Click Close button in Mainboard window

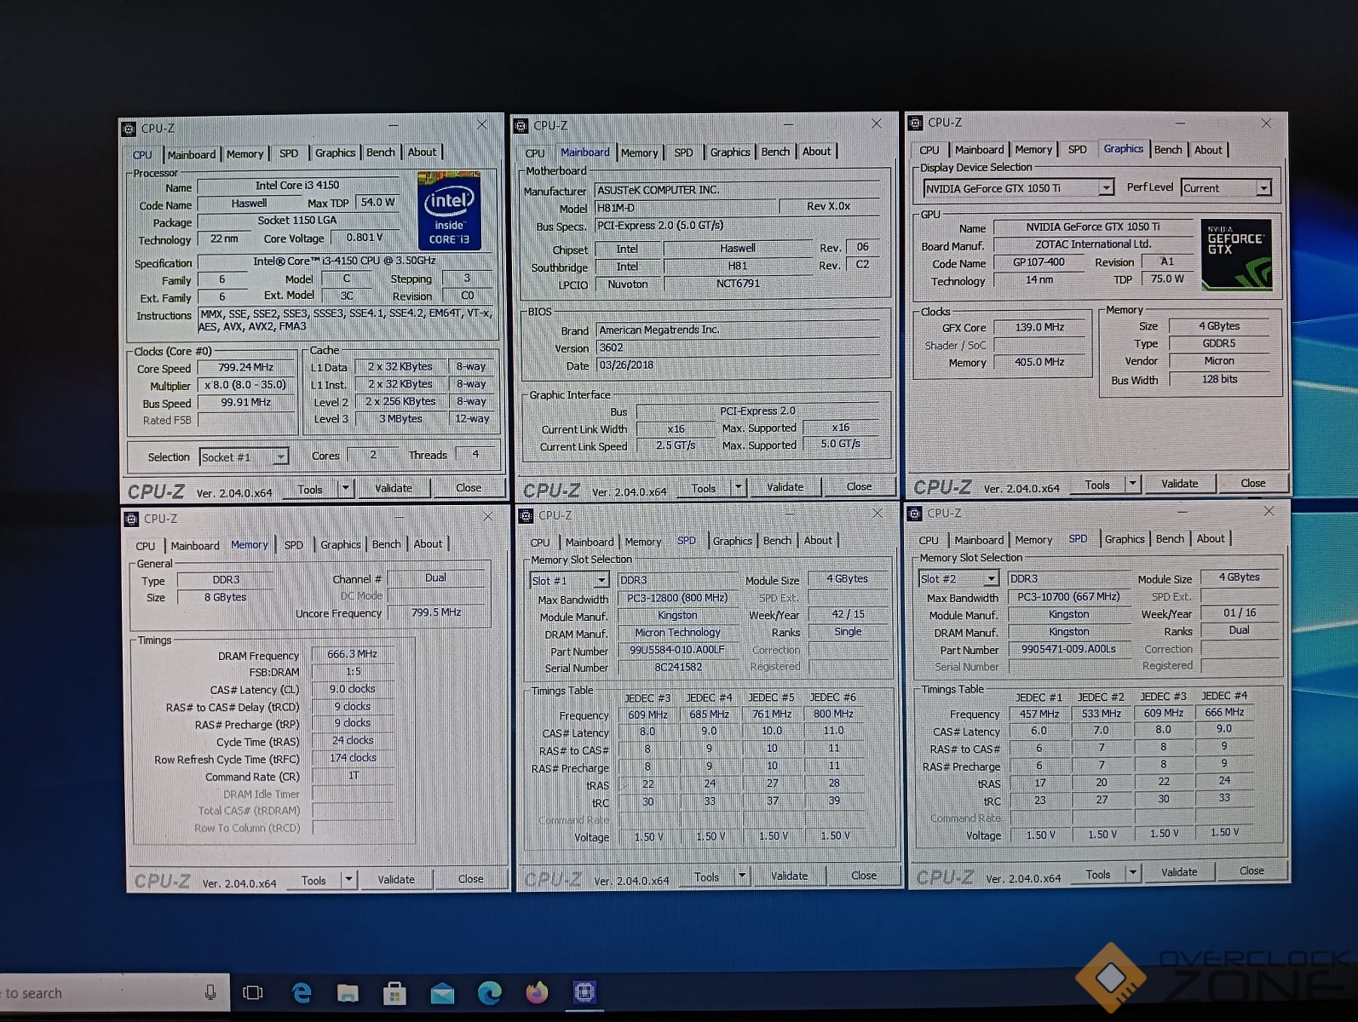click(x=859, y=487)
